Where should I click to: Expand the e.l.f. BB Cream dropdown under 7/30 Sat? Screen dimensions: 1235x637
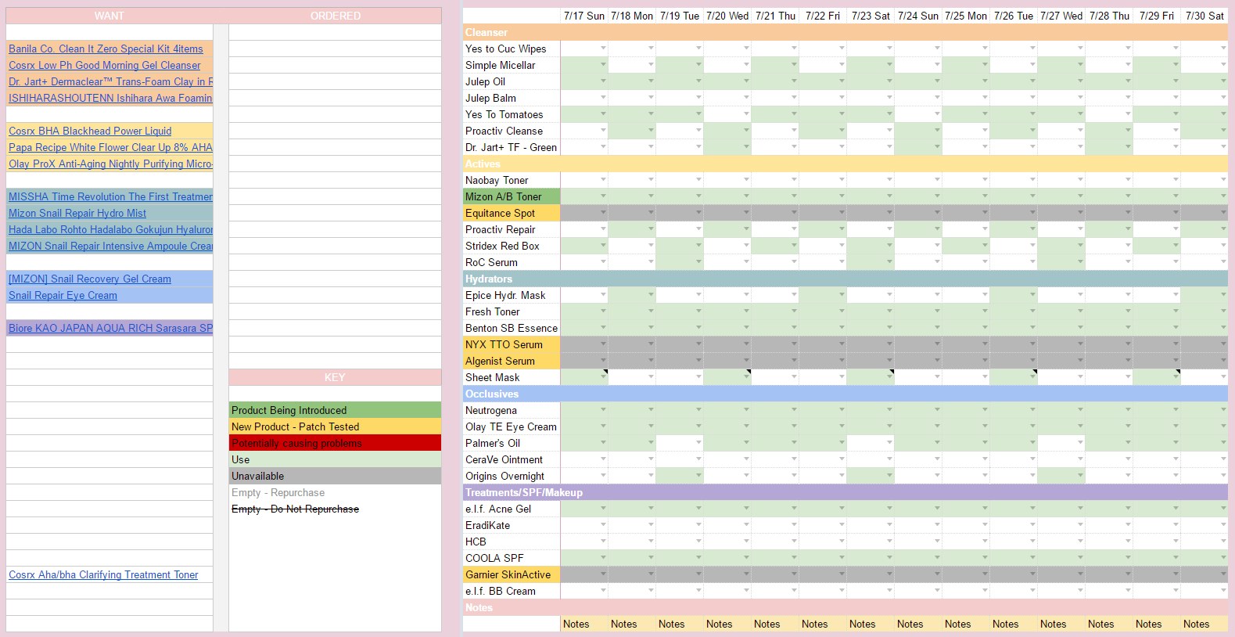point(1223,591)
